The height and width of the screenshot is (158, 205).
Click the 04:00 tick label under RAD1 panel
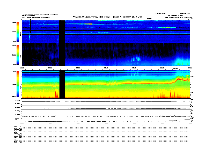coord(50,68)
